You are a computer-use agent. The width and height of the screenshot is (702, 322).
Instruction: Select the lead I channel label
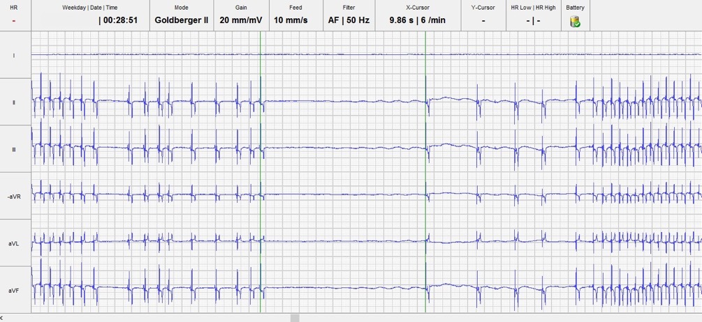coord(14,55)
